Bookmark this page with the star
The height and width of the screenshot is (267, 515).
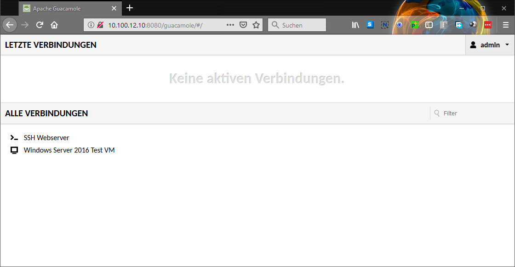(x=256, y=25)
